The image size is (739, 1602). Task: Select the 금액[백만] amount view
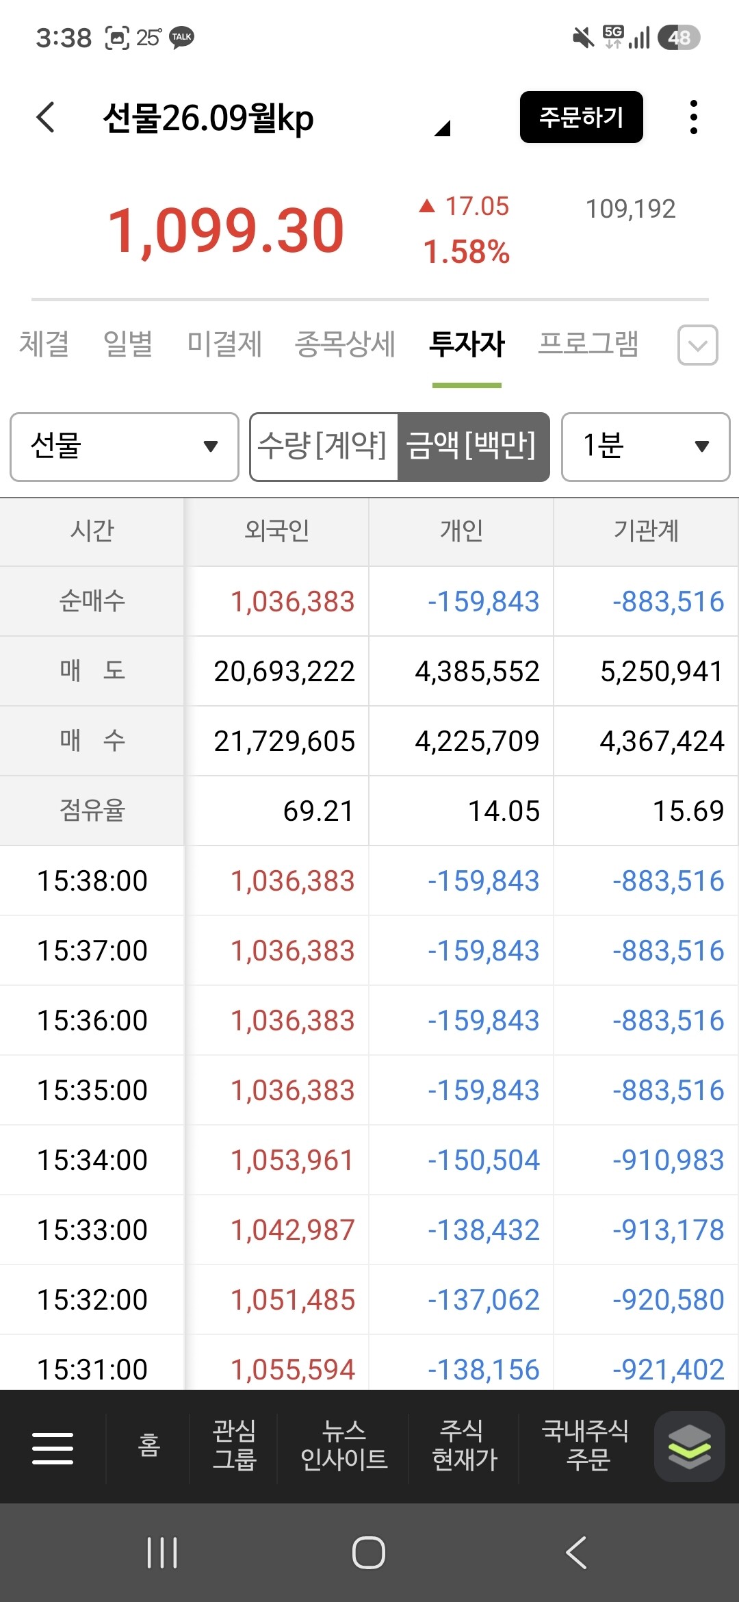click(x=473, y=446)
